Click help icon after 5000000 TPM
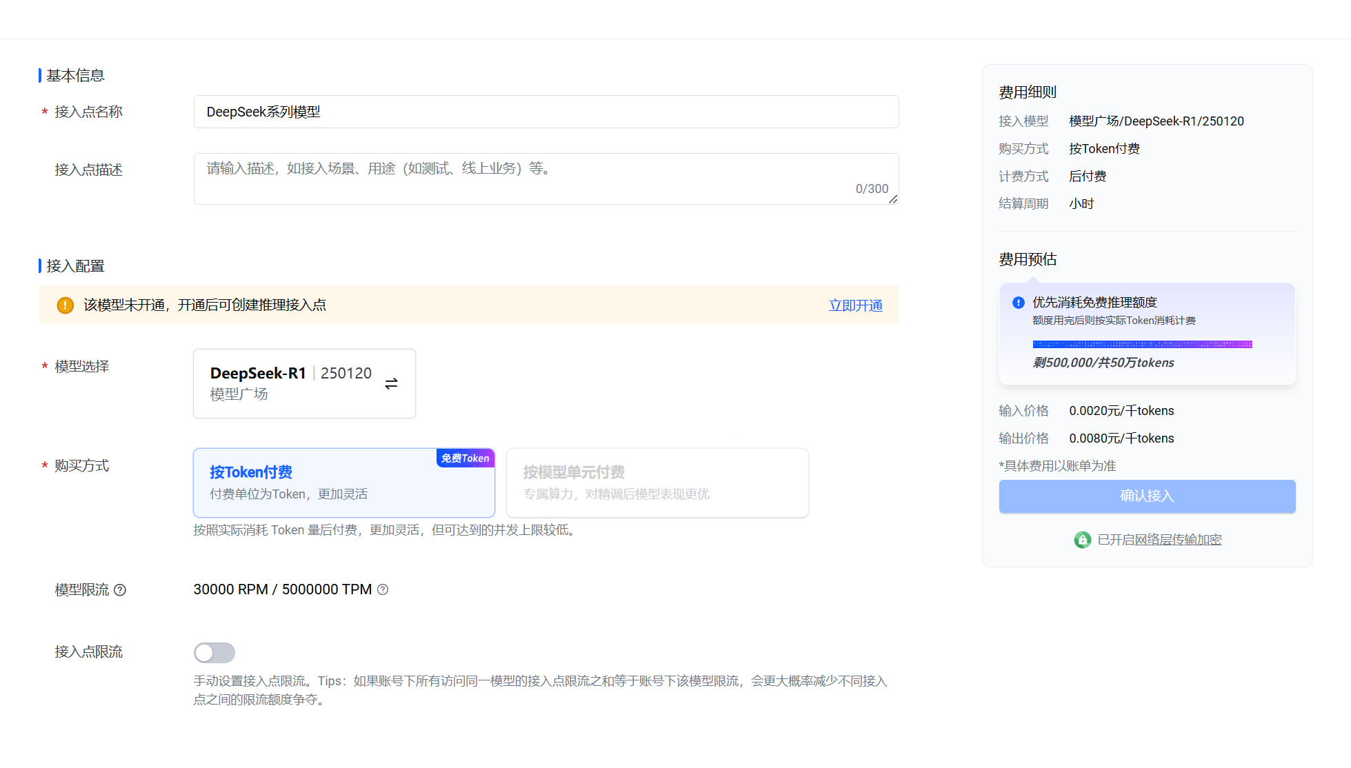 pos(383,589)
